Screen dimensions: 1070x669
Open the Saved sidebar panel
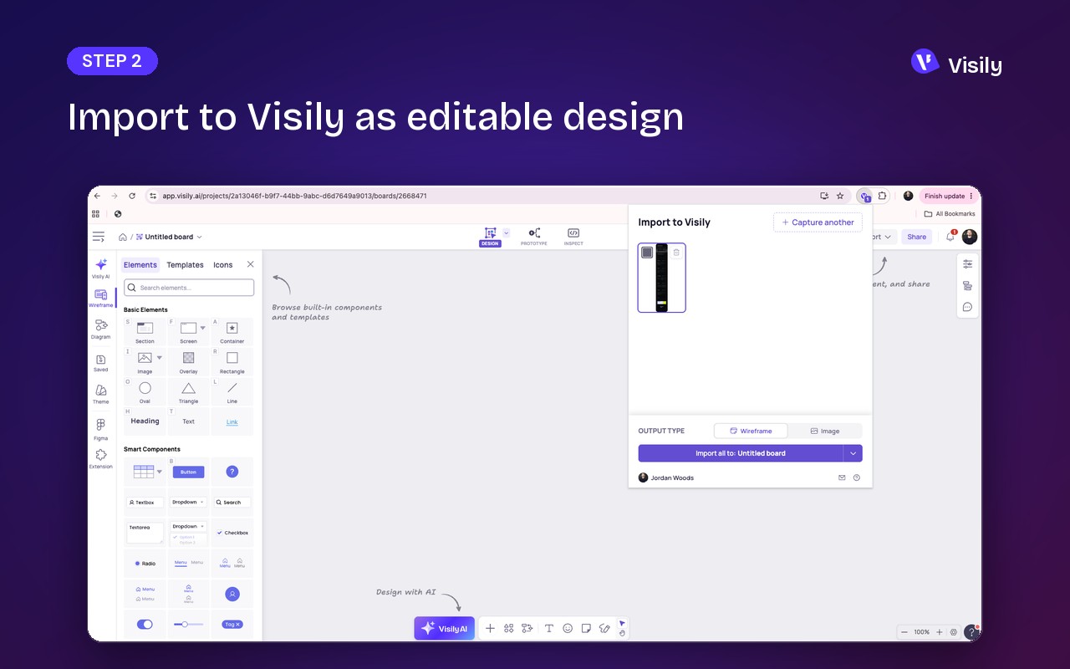tap(100, 363)
